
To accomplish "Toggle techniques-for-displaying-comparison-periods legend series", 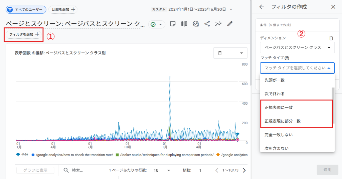I will (165, 155).
